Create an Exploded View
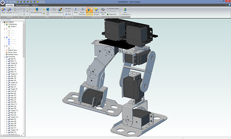The width and height of the screenshot is (231, 139). [x=103, y=11]
